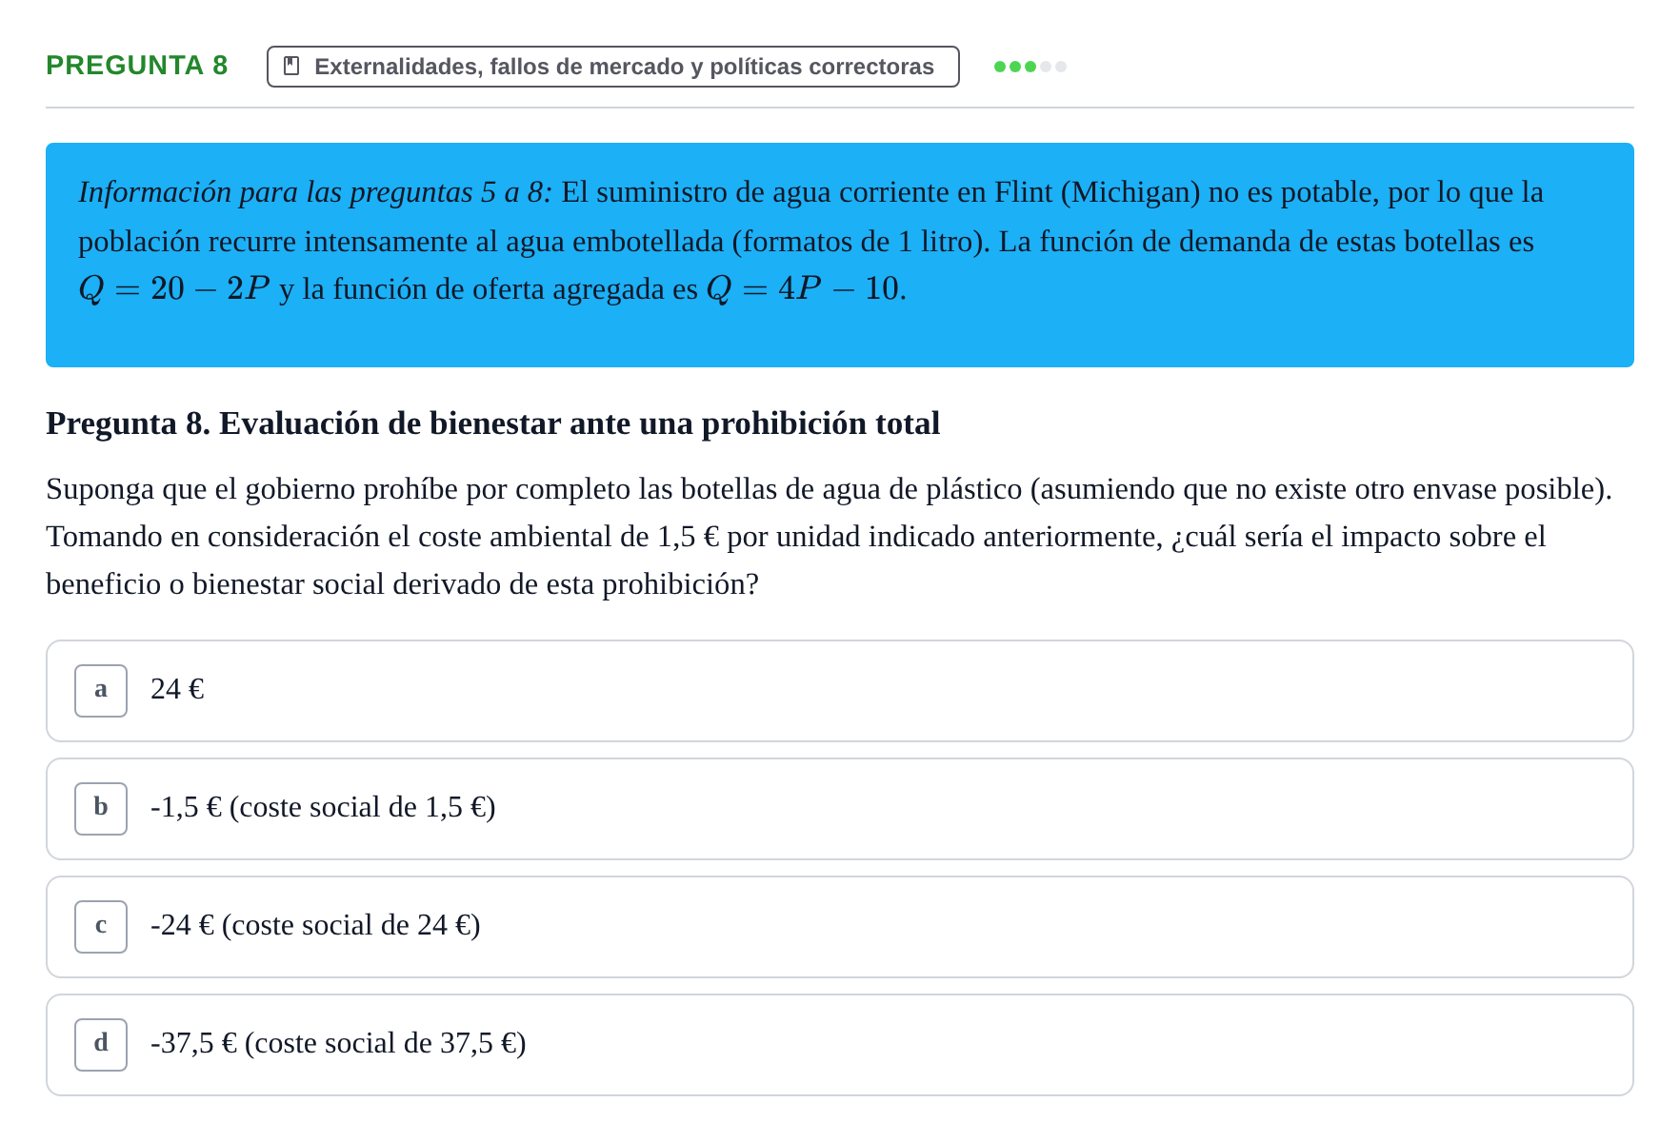Choose option b, coste social de 1,5 €
This screenshot has height=1142, width=1680.
(x=839, y=809)
